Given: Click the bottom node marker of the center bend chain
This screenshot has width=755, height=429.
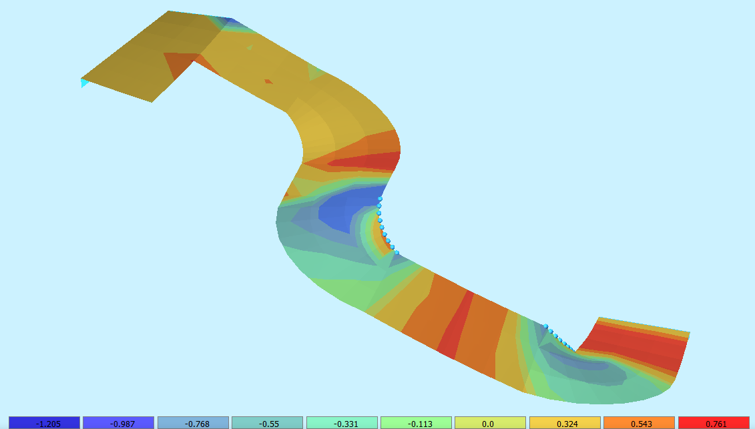Looking at the screenshot, I should [397, 253].
